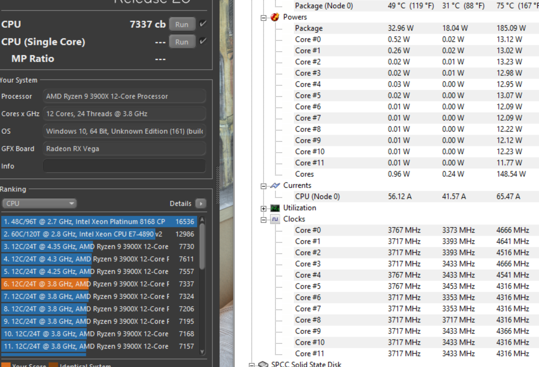This screenshot has height=367, width=539.
Task: Click the Clocks square-wave icon
Action: 275,219
